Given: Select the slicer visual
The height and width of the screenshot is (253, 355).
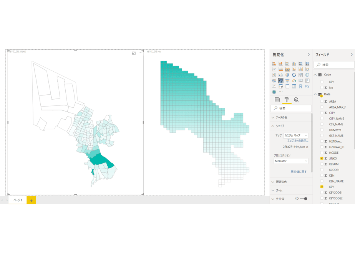Looking at the screenshot, I should click(x=280, y=86).
